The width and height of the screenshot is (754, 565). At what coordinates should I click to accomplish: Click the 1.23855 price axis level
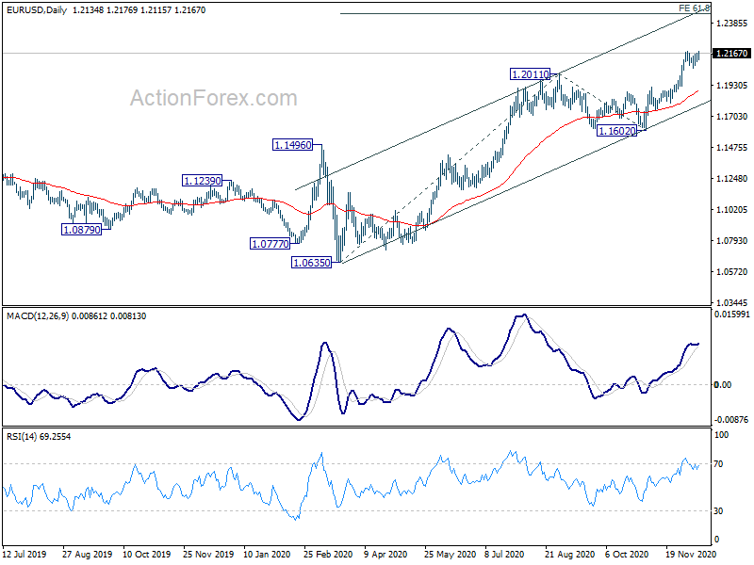pos(732,24)
